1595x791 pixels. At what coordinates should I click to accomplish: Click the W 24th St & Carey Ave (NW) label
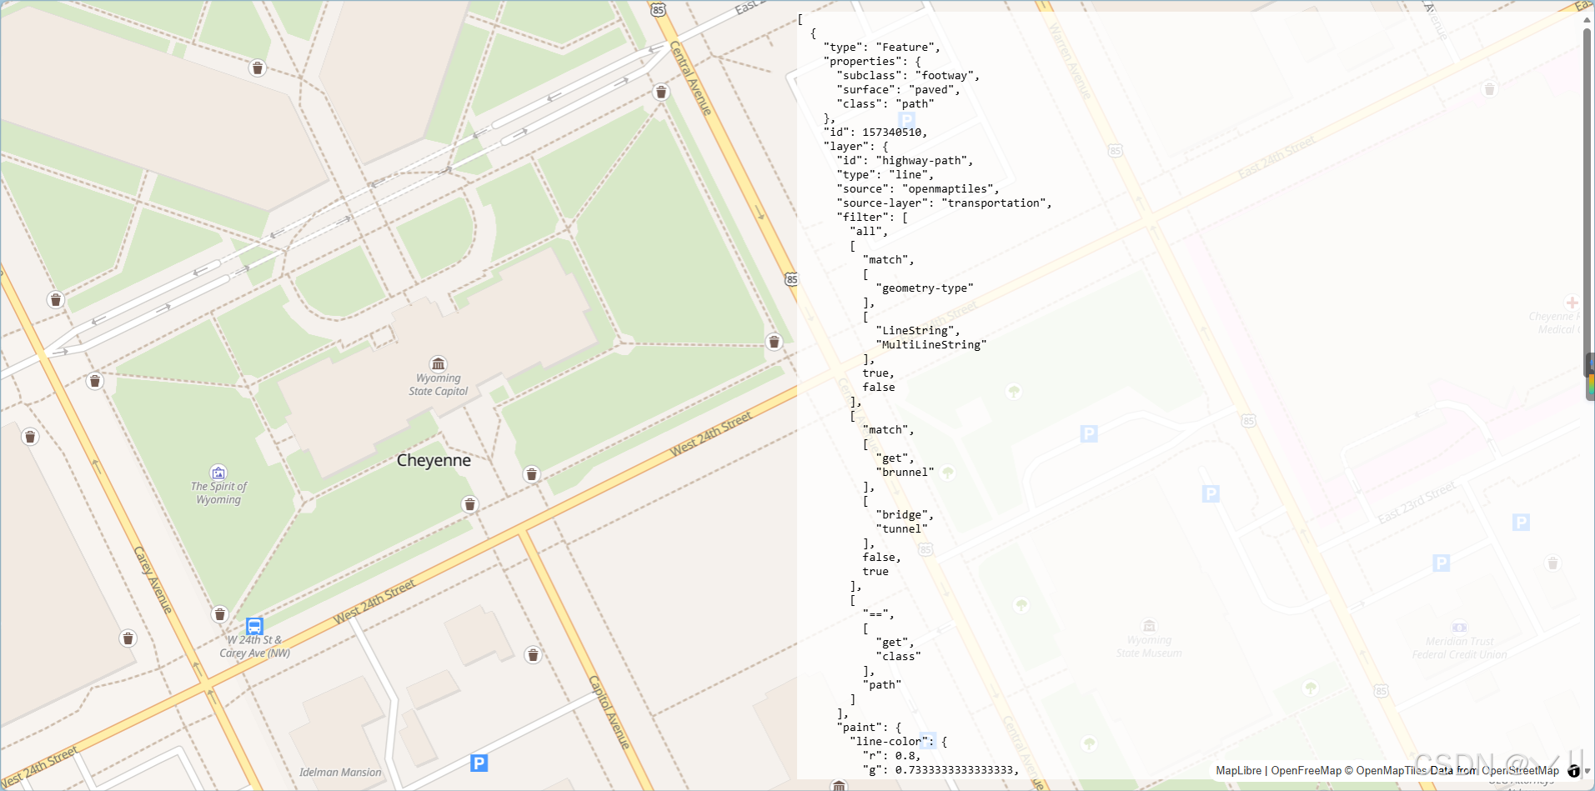click(255, 647)
